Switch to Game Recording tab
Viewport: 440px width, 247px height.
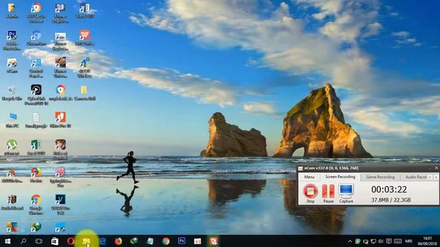point(380,177)
